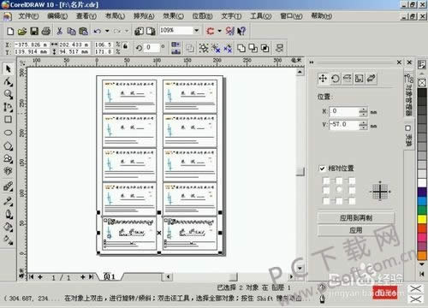Click the Undo arrow icon
The image size is (428, 308).
coord(98,31)
